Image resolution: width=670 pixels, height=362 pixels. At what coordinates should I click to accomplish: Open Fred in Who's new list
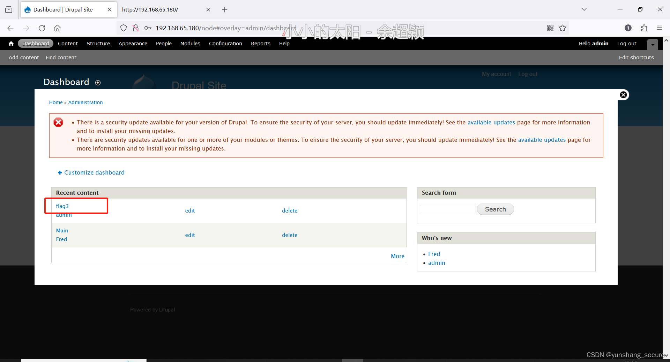(x=434, y=254)
